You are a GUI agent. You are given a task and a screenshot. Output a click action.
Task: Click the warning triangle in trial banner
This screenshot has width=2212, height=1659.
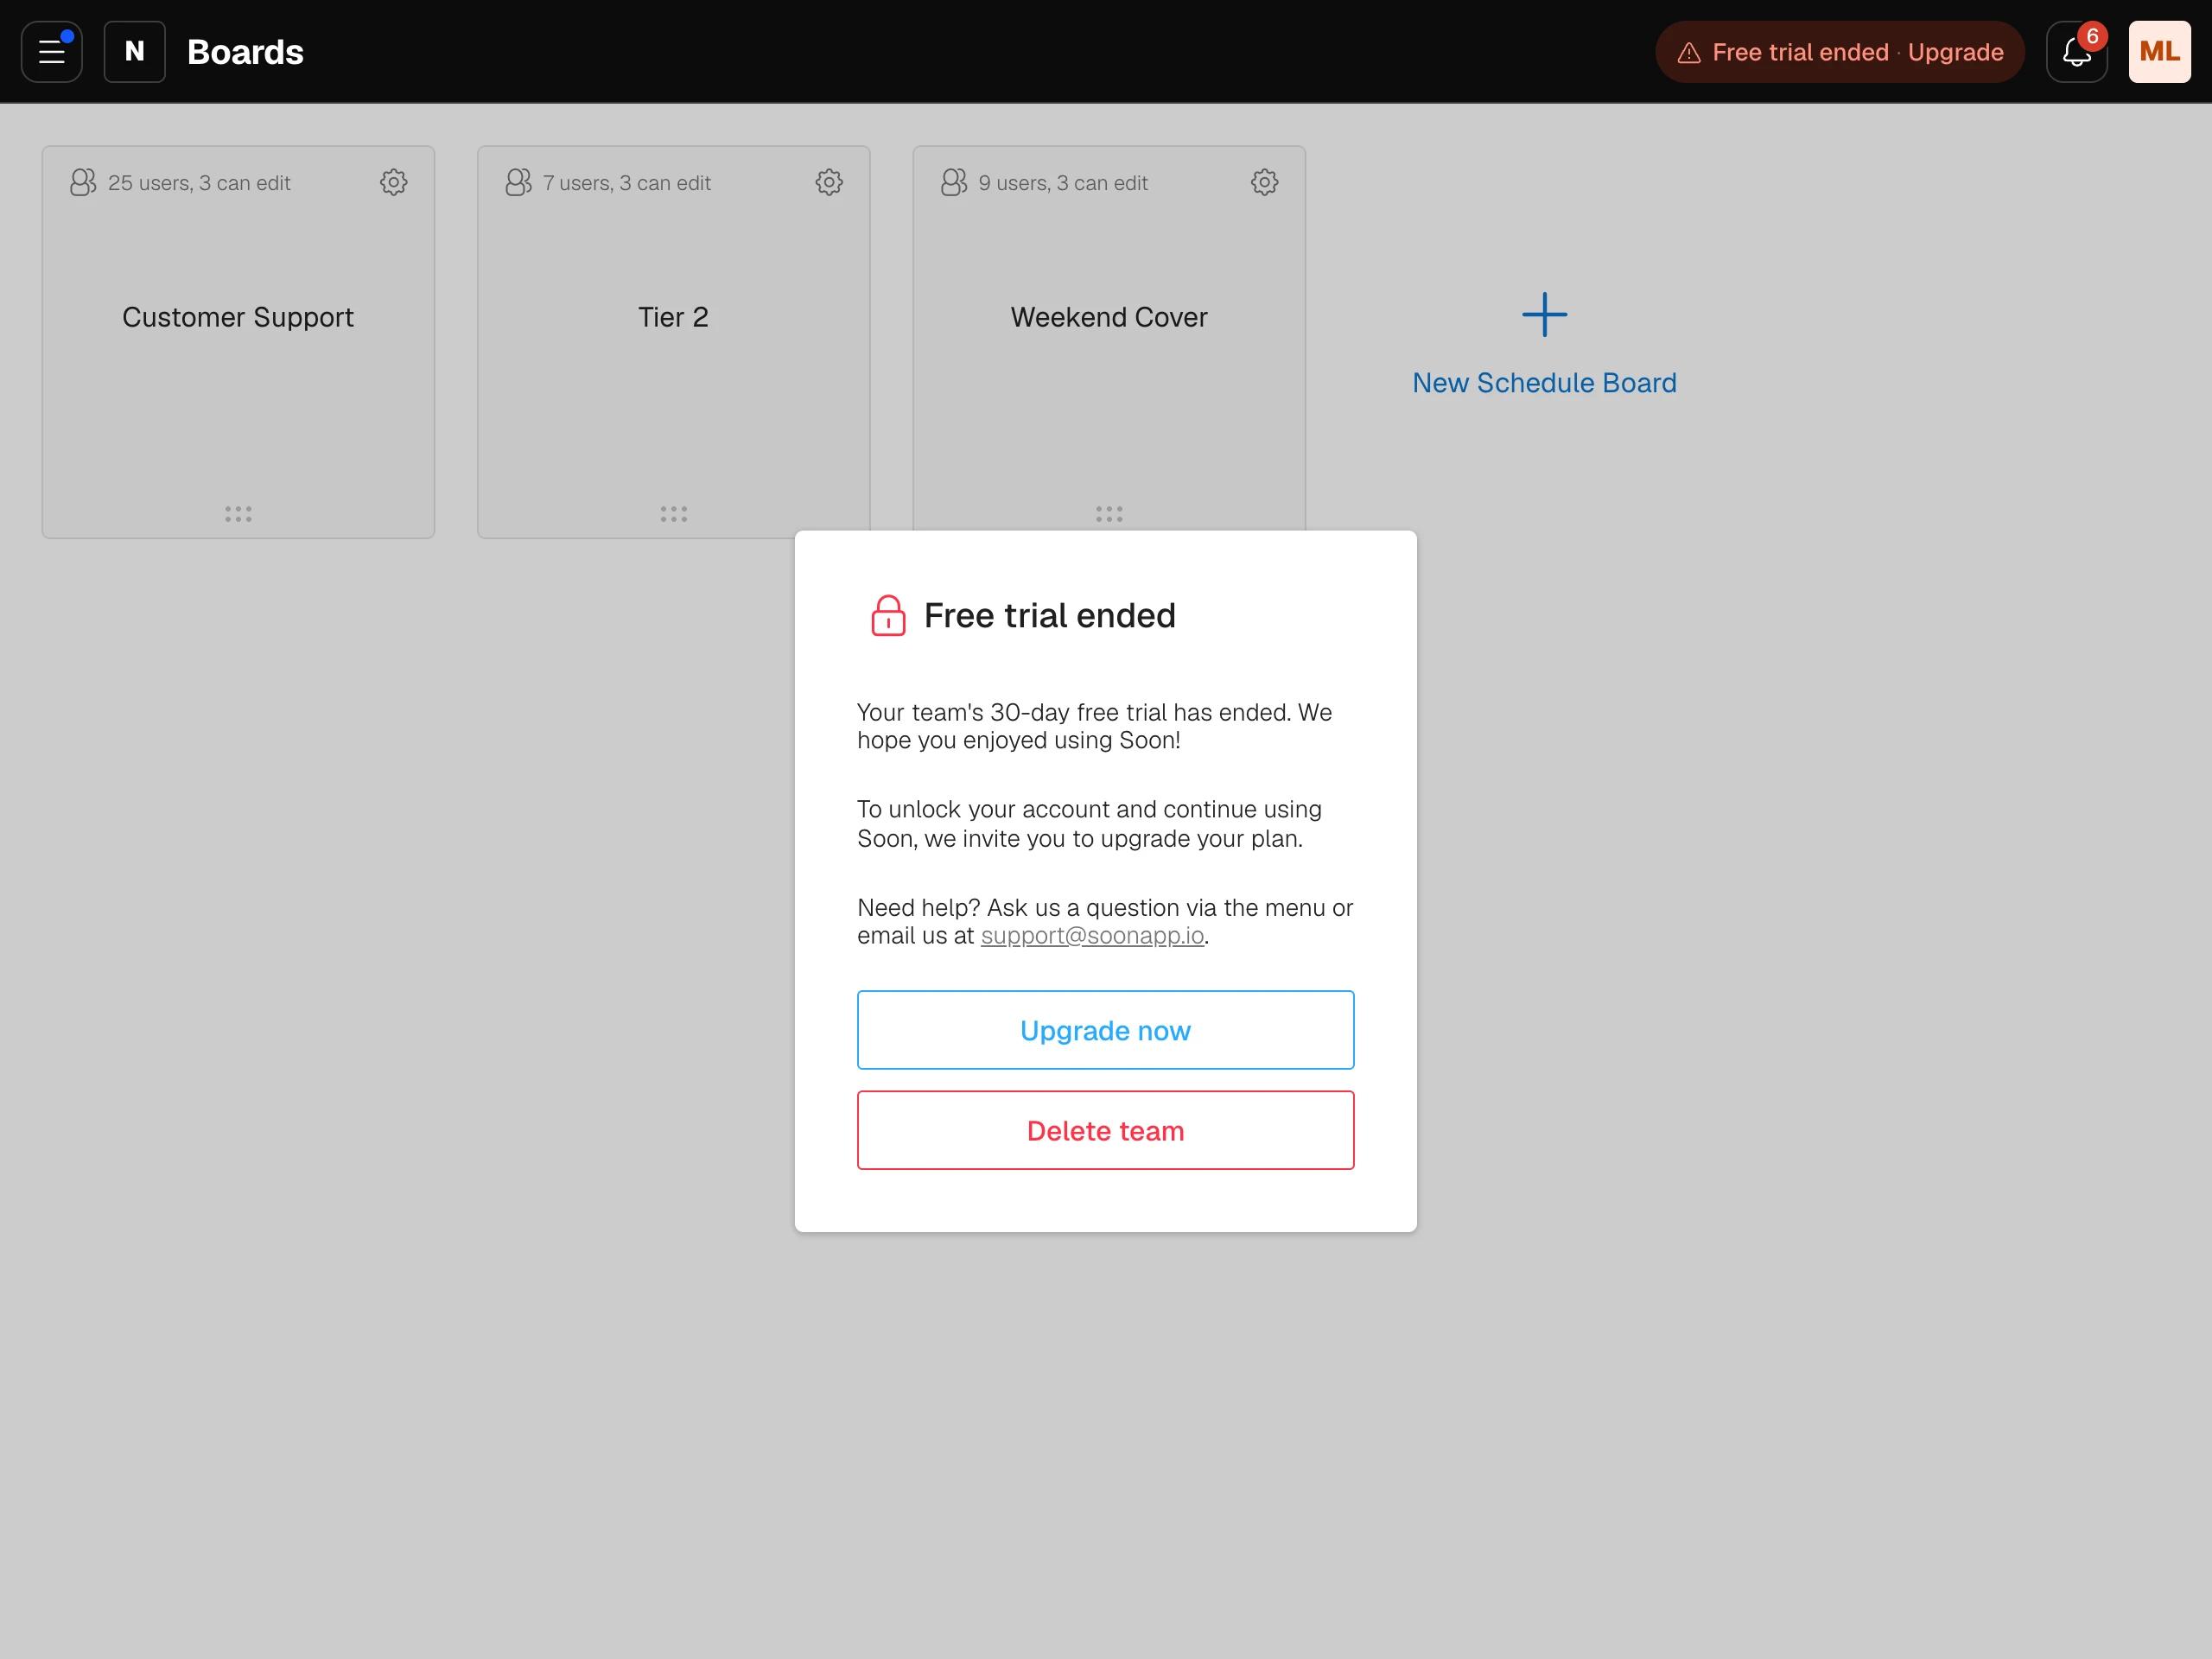pyautogui.click(x=1689, y=53)
